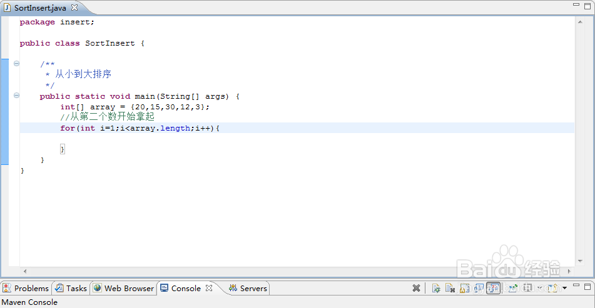
Task: Maximize the editor area
Action: tap(587, 6)
